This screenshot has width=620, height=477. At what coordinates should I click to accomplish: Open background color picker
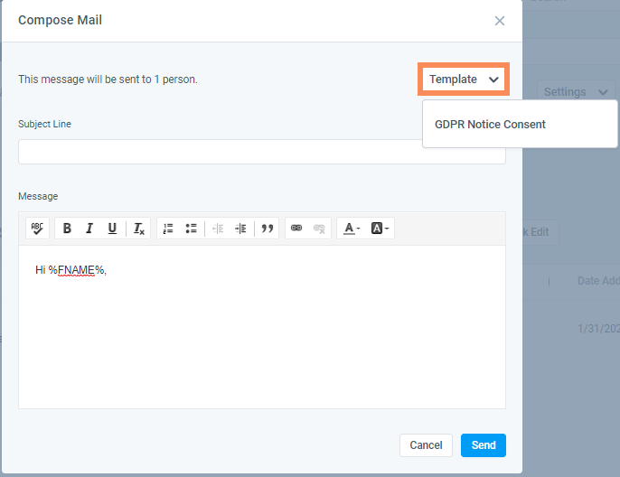380,229
